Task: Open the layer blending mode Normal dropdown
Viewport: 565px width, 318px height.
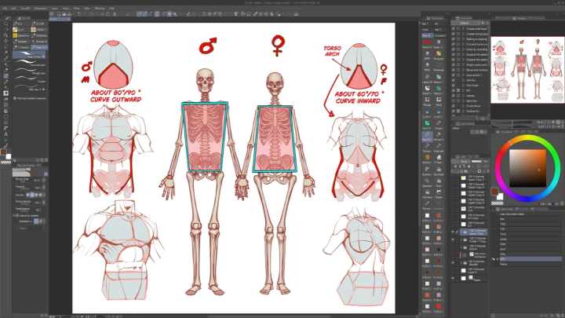Action: coord(464,161)
